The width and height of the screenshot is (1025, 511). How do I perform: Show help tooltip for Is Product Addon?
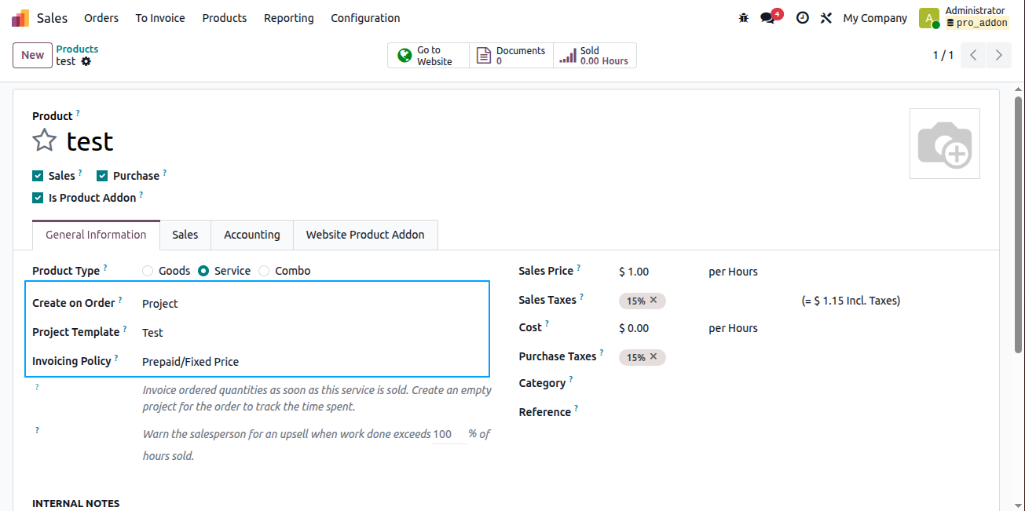(141, 195)
